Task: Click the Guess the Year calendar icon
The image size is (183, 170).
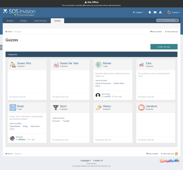Action: click(x=56, y=65)
